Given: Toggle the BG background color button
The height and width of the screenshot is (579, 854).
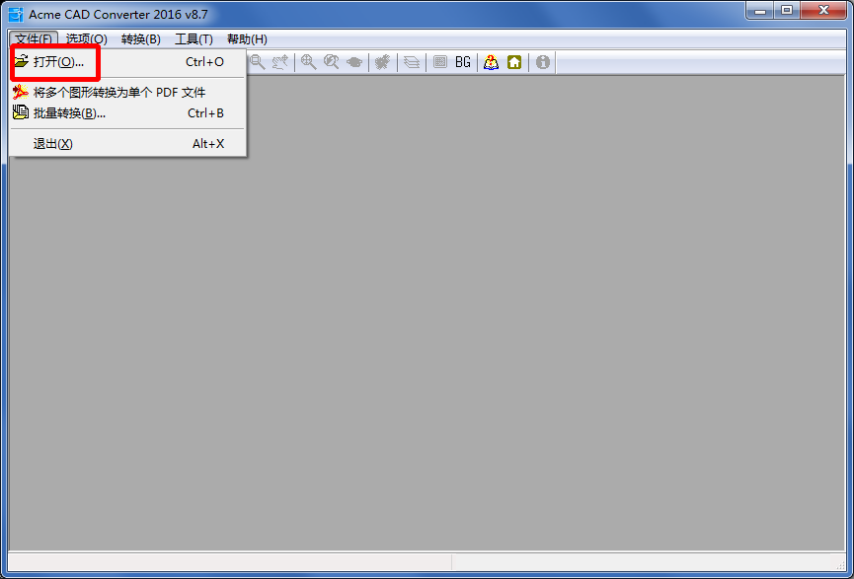Looking at the screenshot, I should [463, 62].
